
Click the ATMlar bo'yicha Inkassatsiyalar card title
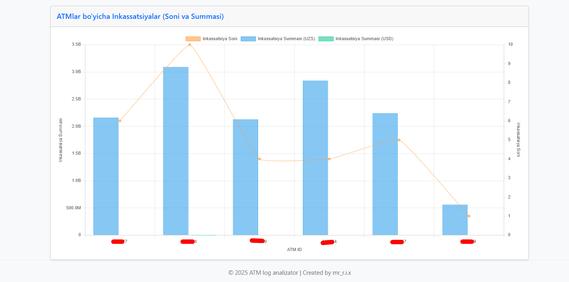point(140,16)
